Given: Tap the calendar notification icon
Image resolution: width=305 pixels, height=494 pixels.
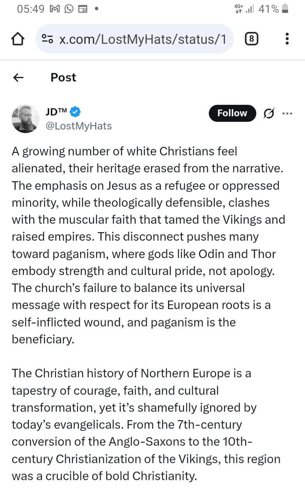Looking at the screenshot, I should [82, 9].
